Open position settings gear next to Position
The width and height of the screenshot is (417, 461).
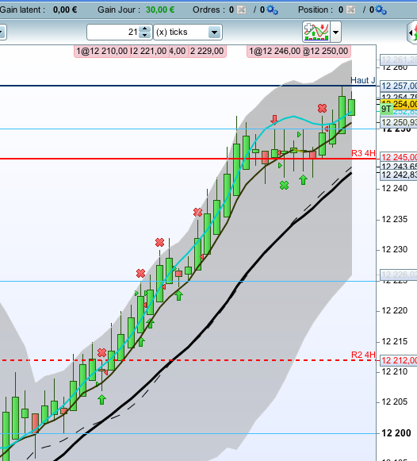[x=381, y=10]
